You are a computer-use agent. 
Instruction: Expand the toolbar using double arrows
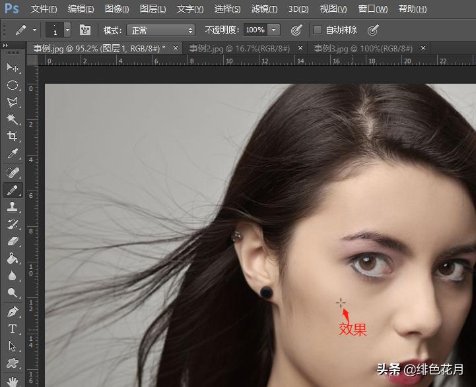tap(7, 45)
